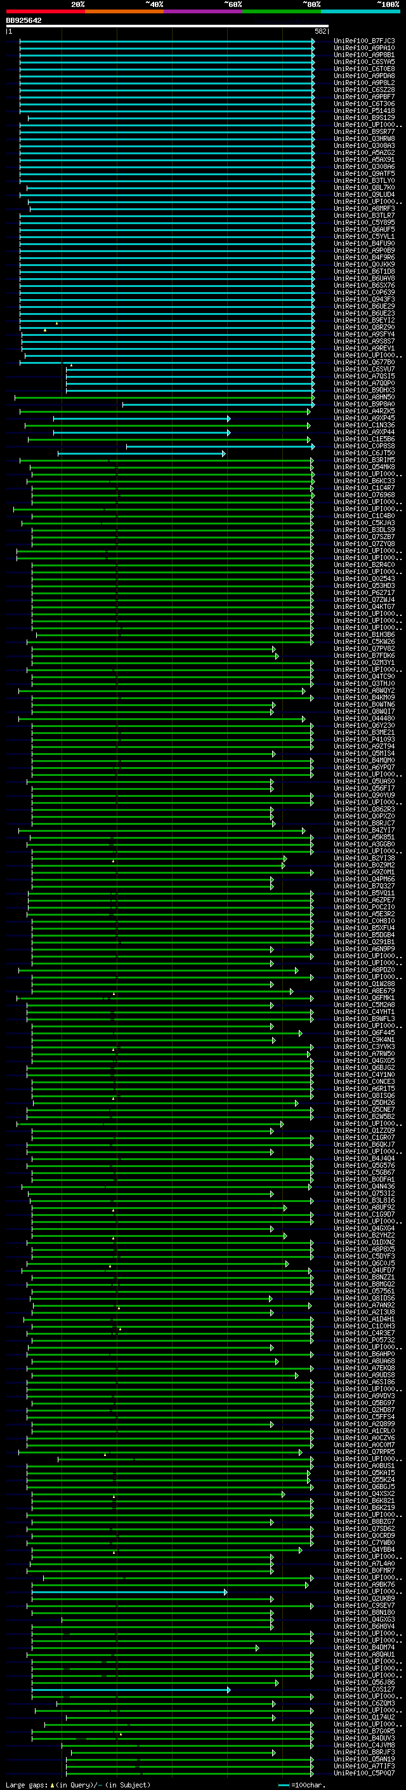Select label UniRef100_A9P8L2
Viewport: 406px width, 1790px height.
[364, 83]
